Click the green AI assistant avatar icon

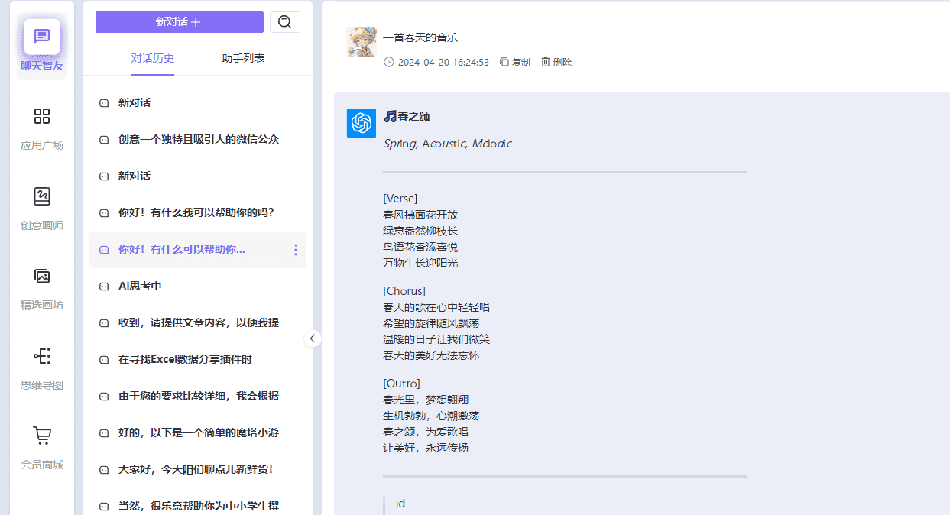coord(361,122)
